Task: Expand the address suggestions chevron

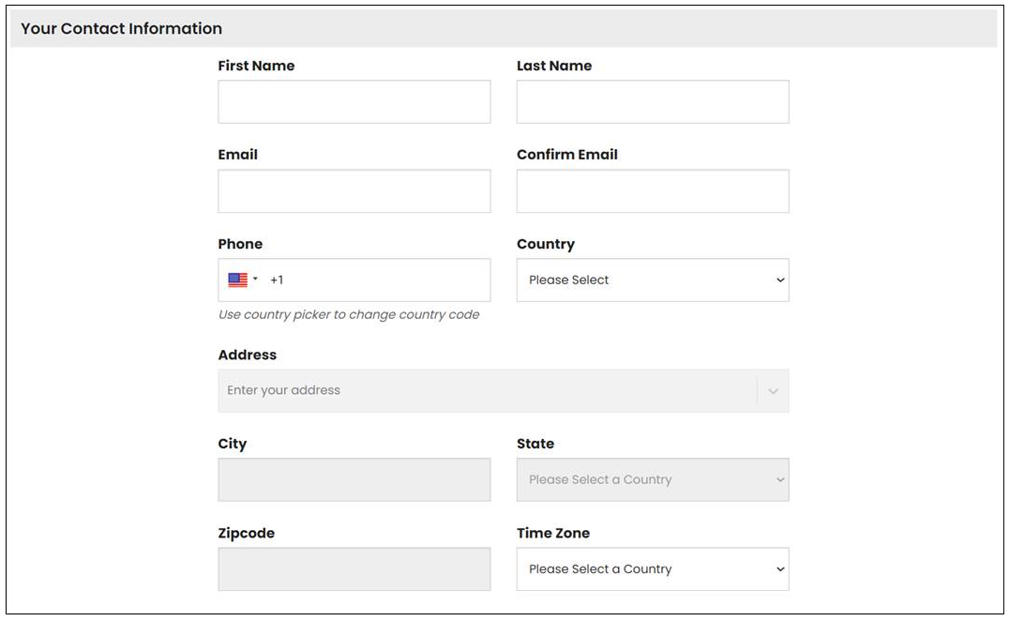Action: coord(774,390)
